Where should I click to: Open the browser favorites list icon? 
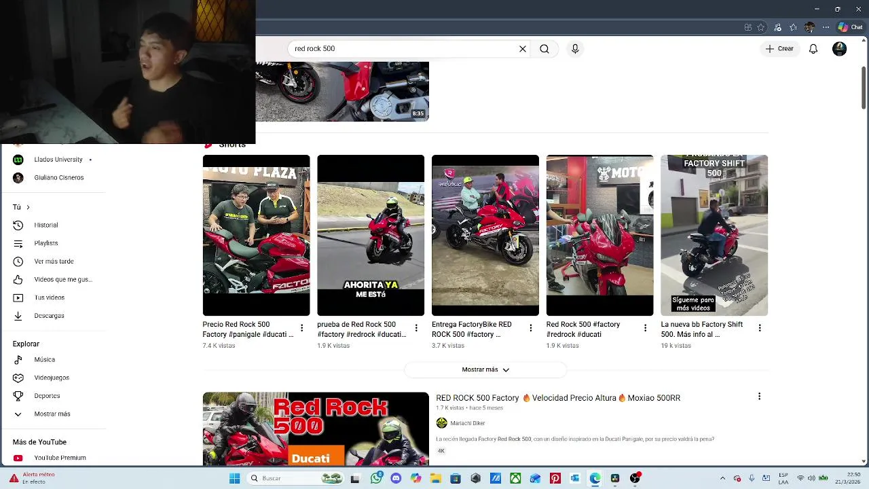793,27
